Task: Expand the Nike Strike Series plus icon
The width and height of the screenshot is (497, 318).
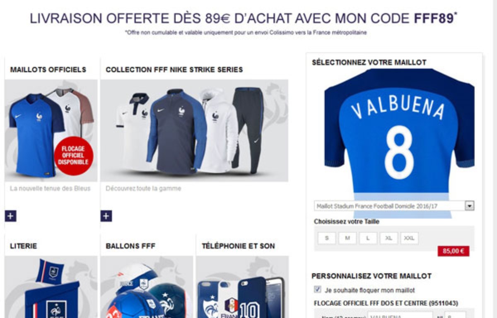Action: click(x=106, y=216)
